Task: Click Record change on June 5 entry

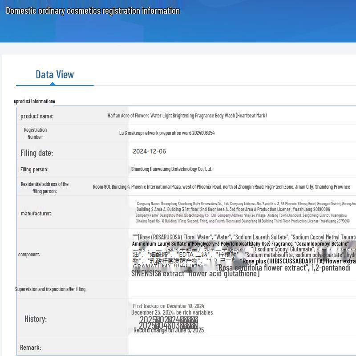Action: [x=169, y=330]
